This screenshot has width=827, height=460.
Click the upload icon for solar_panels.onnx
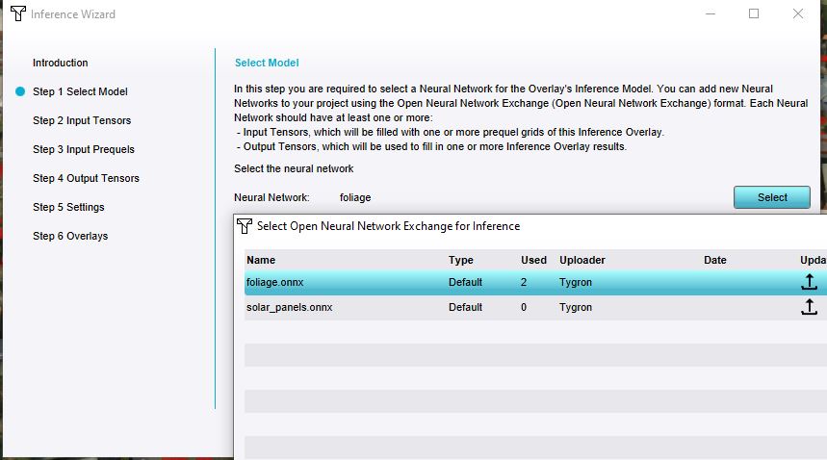pos(809,307)
